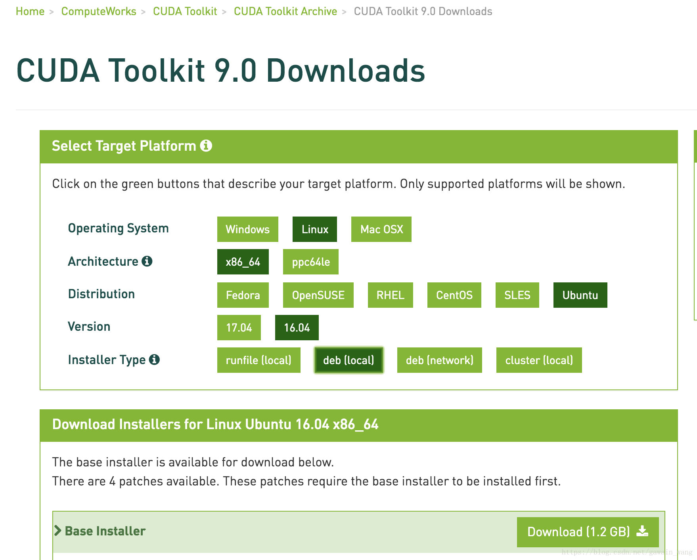Click the Distribution row label

pyautogui.click(x=101, y=294)
